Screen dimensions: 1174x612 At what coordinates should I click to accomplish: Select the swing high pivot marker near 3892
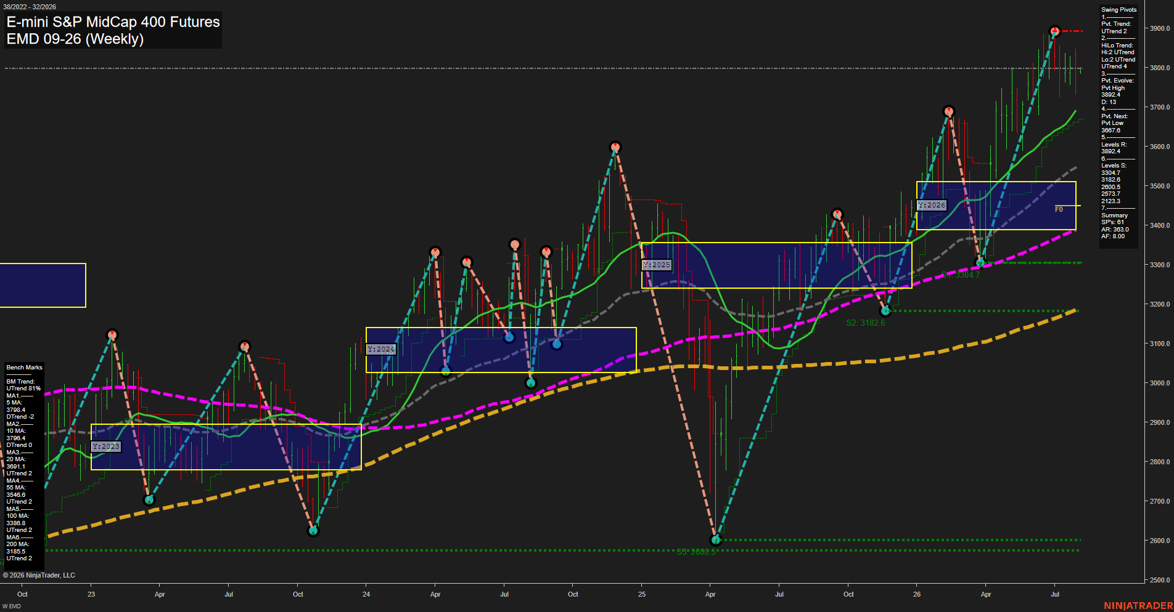coord(1055,31)
